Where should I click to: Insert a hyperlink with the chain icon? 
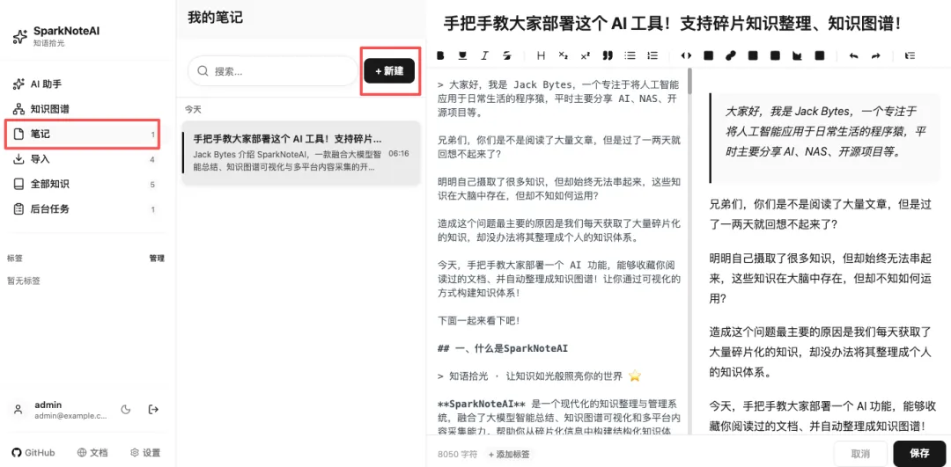[x=731, y=55]
